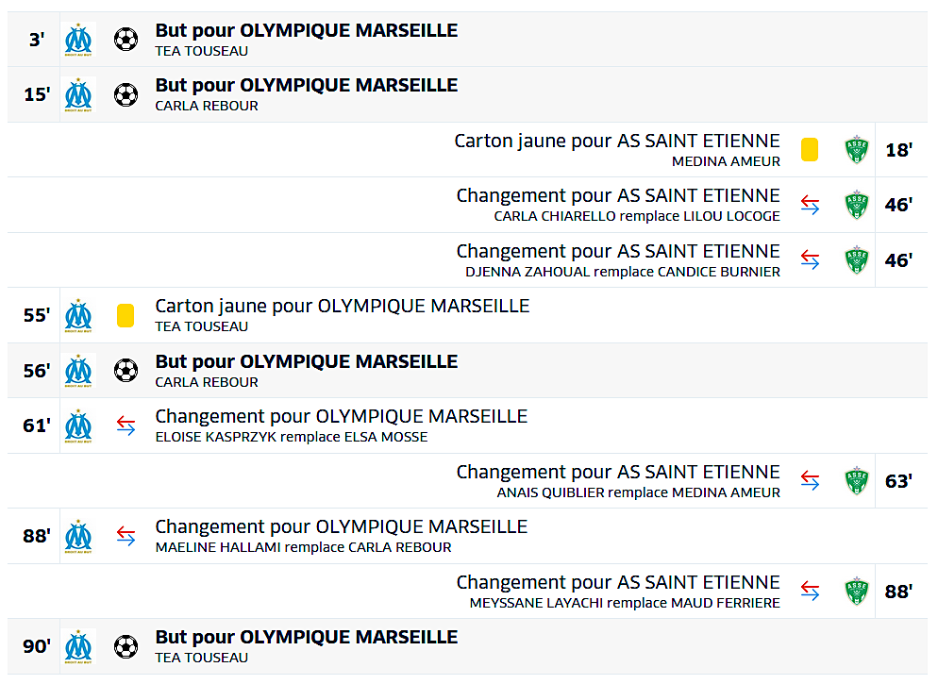Click the Saint Etienne crest at 63'
Screen dimensions: 938x684
pos(857,481)
